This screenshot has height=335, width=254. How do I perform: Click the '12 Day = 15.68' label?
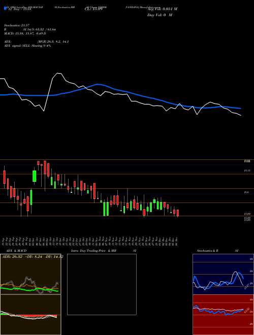point(20,9)
